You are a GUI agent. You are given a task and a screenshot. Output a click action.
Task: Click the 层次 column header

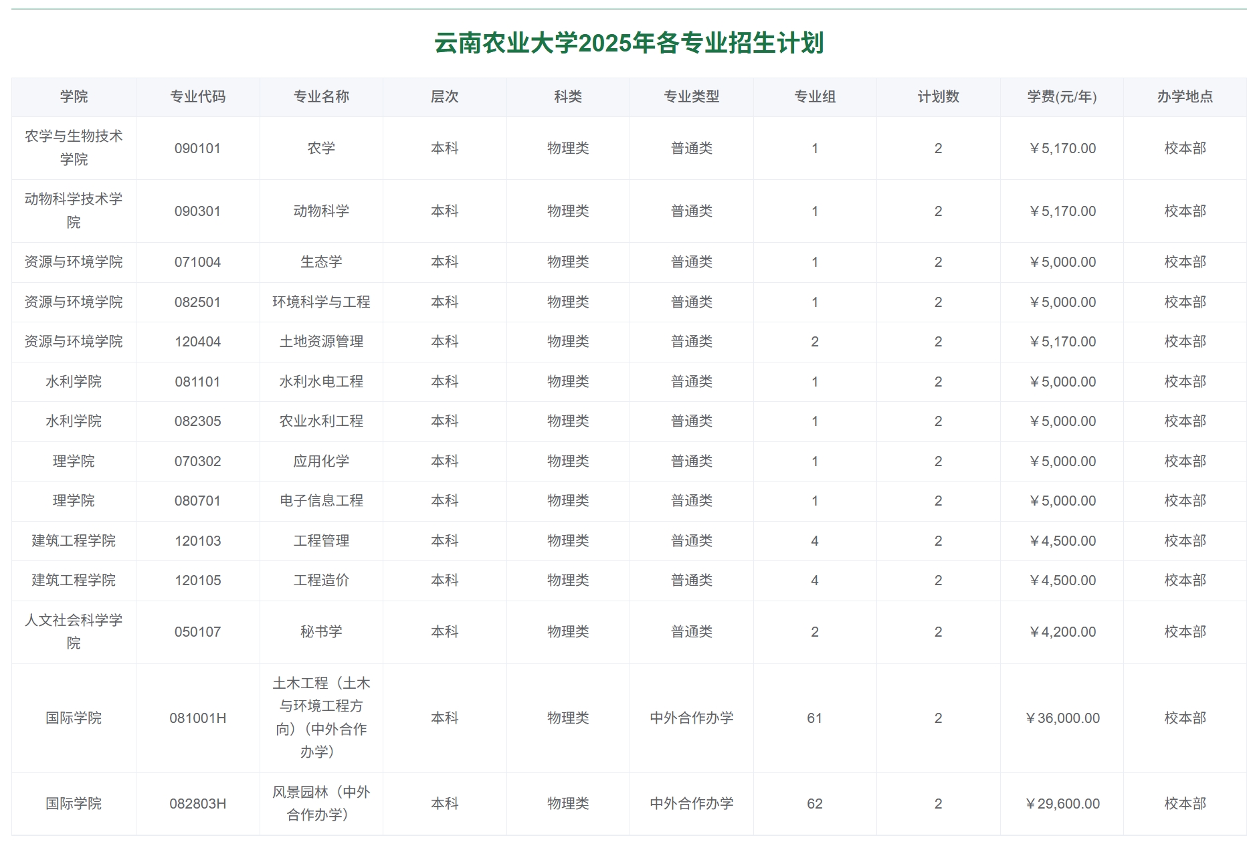[x=445, y=97]
